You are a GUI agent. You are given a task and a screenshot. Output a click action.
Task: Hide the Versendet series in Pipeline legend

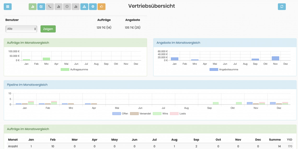[x=145, y=114]
